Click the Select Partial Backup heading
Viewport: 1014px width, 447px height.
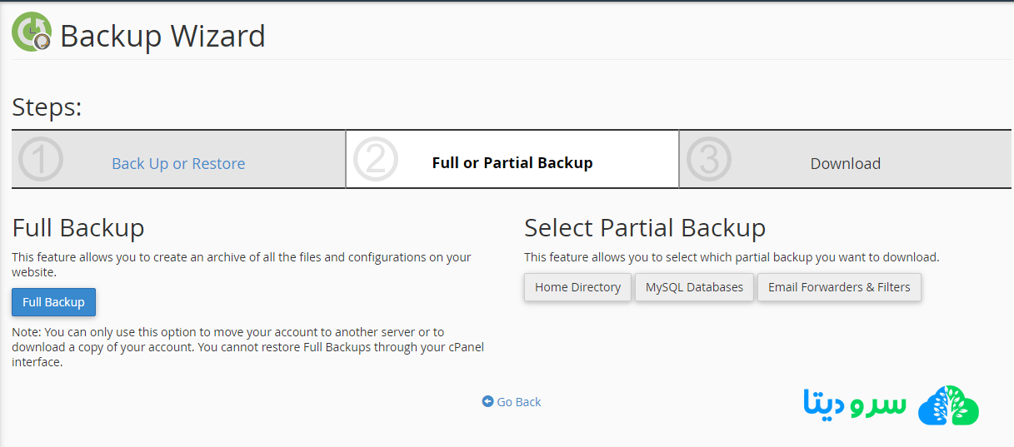pos(644,228)
